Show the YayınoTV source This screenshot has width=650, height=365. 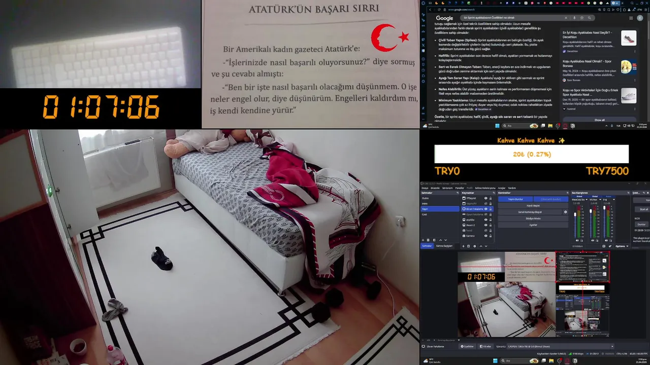[x=486, y=204]
